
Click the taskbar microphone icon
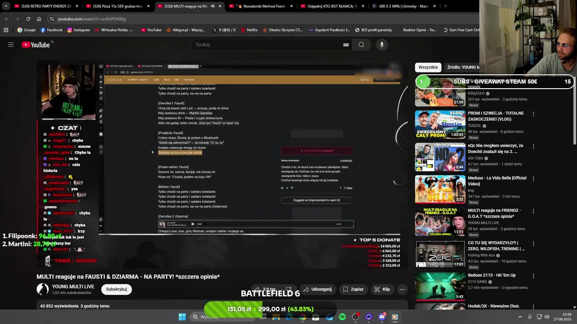[x=530, y=317]
